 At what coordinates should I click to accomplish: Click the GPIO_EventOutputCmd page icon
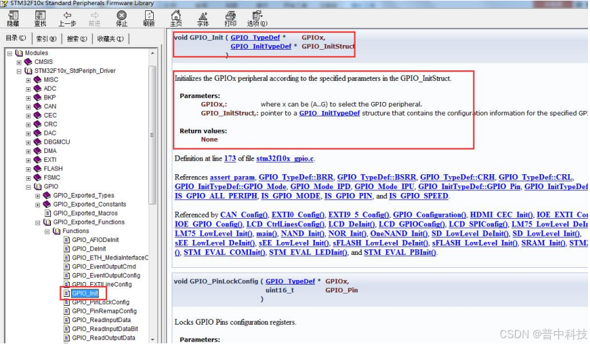pyautogui.click(x=66, y=267)
